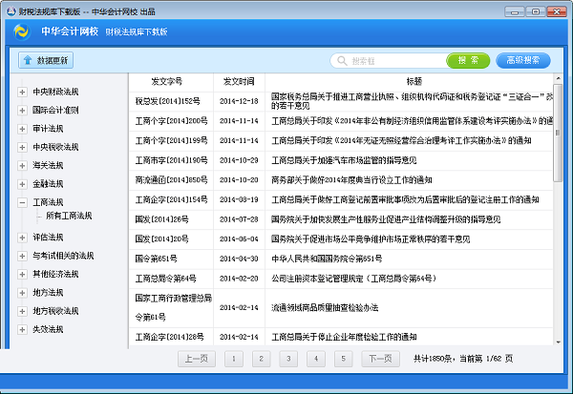Open 高级搜索 advanced search
Image resolution: width=573 pixels, height=394 pixels.
tap(523, 60)
